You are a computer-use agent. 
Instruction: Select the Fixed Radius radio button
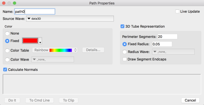pyautogui.click(x=125, y=44)
